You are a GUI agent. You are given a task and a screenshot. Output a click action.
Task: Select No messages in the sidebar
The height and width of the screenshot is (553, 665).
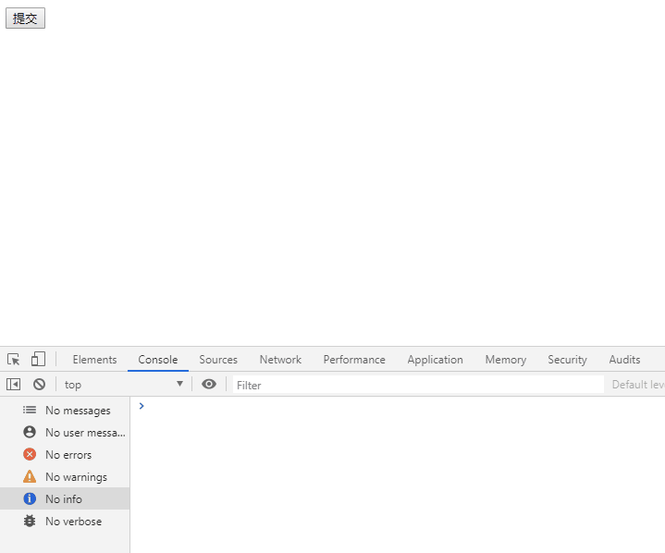(x=65, y=410)
